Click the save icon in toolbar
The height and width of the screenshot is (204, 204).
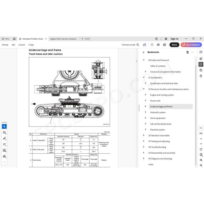(152, 45)
